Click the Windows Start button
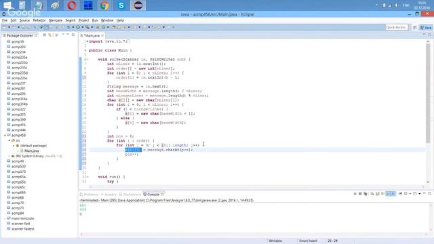This screenshot has height=244, width=434. point(7,5)
